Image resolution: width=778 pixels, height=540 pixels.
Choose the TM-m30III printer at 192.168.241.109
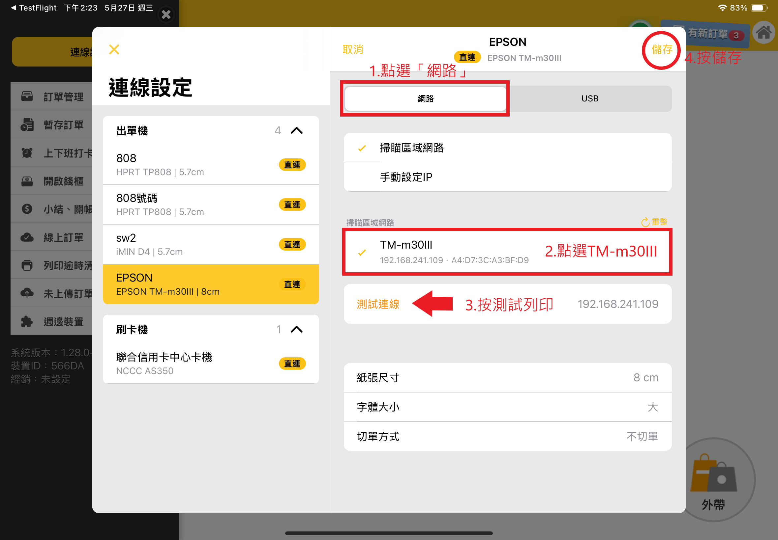coord(507,252)
